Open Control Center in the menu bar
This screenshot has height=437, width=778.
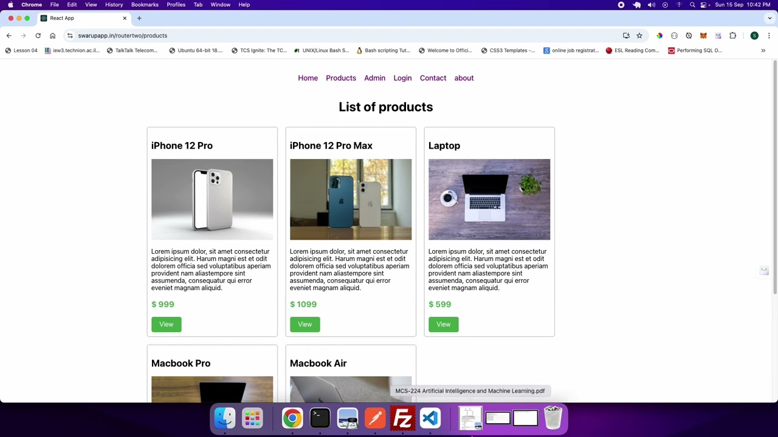704,5
